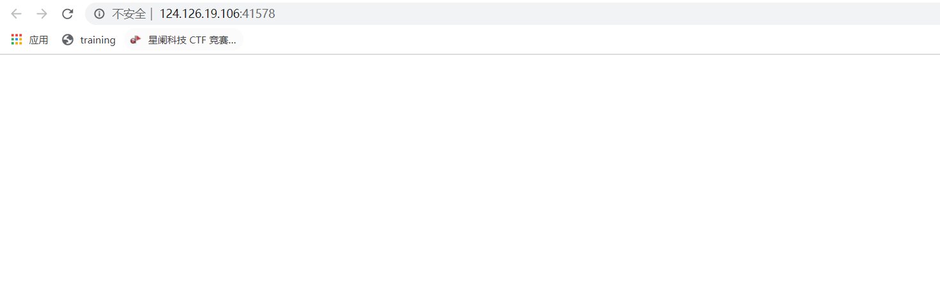Click the port number 41578 in URL
Screen dimensions: 940x308
tap(259, 13)
